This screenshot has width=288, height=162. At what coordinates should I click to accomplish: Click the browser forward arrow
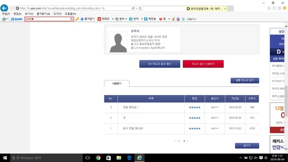[12, 8]
